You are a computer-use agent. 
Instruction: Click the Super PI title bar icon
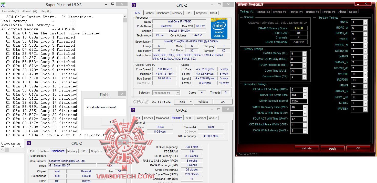(3, 5)
